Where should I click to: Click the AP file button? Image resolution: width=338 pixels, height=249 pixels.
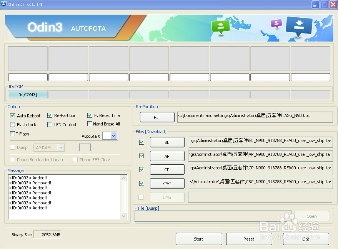[x=167, y=156]
